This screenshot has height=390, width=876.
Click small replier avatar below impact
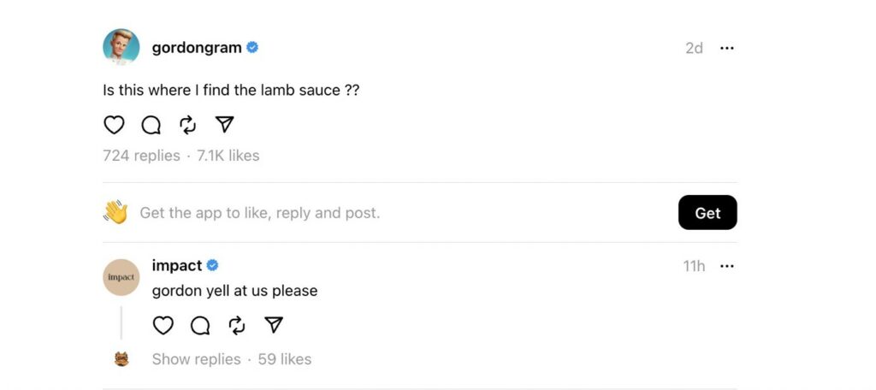click(x=121, y=359)
